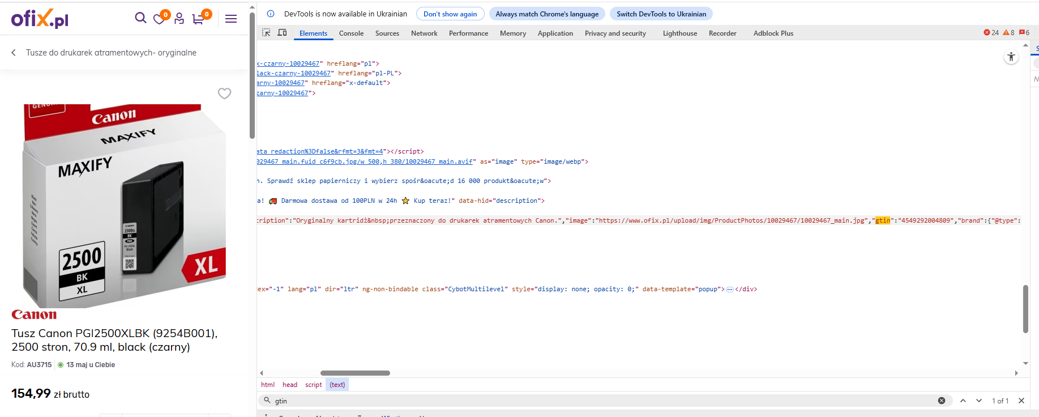The height and width of the screenshot is (417, 1039).
Task: Open the ofix.pl search icon
Action: tap(140, 18)
